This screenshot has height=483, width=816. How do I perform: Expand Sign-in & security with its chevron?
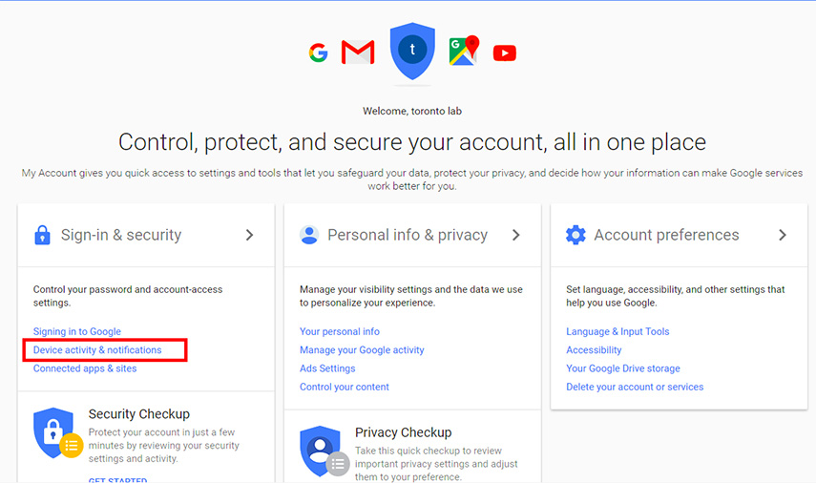coord(250,235)
